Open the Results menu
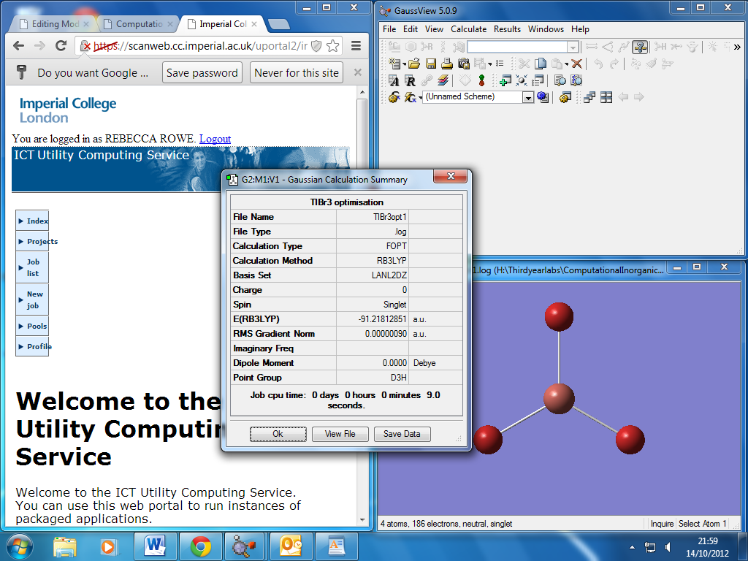This screenshot has width=748, height=561. 507,29
